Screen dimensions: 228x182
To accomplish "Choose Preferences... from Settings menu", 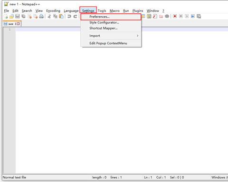I will (x=111, y=17).
